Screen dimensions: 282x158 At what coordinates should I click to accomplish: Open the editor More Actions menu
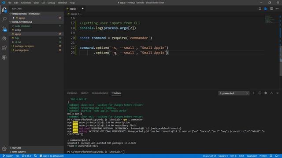pos(278,9)
